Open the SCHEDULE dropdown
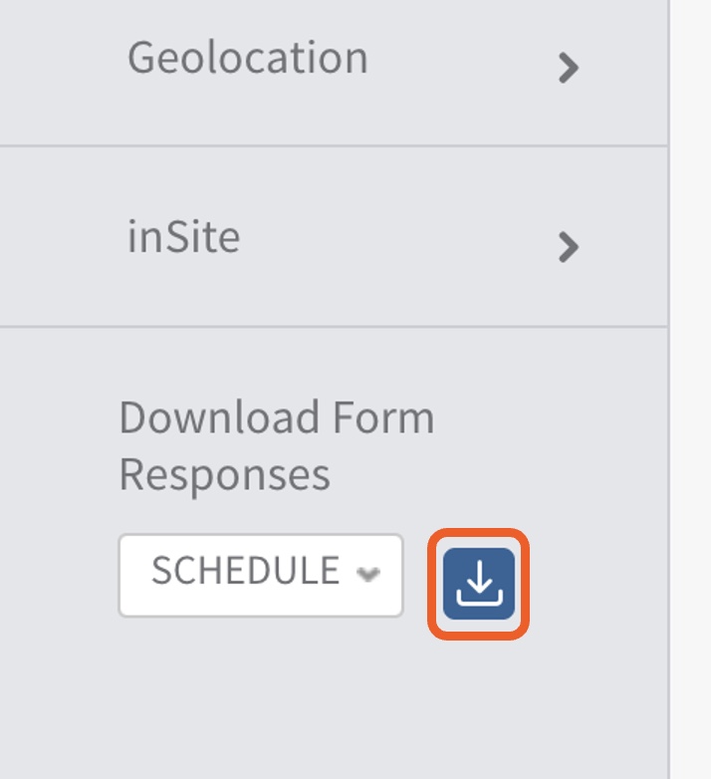The image size is (711, 779). tap(261, 575)
